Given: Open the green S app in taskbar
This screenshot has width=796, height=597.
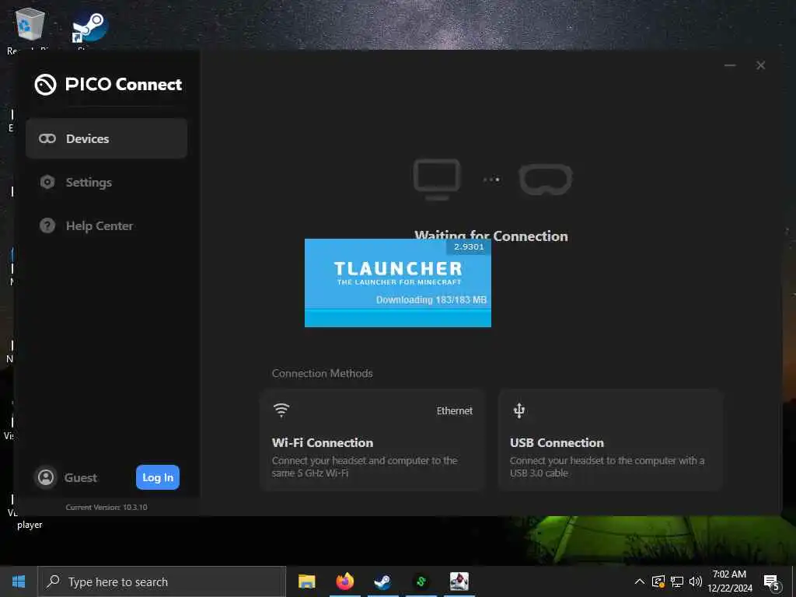Looking at the screenshot, I should point(421,581).
